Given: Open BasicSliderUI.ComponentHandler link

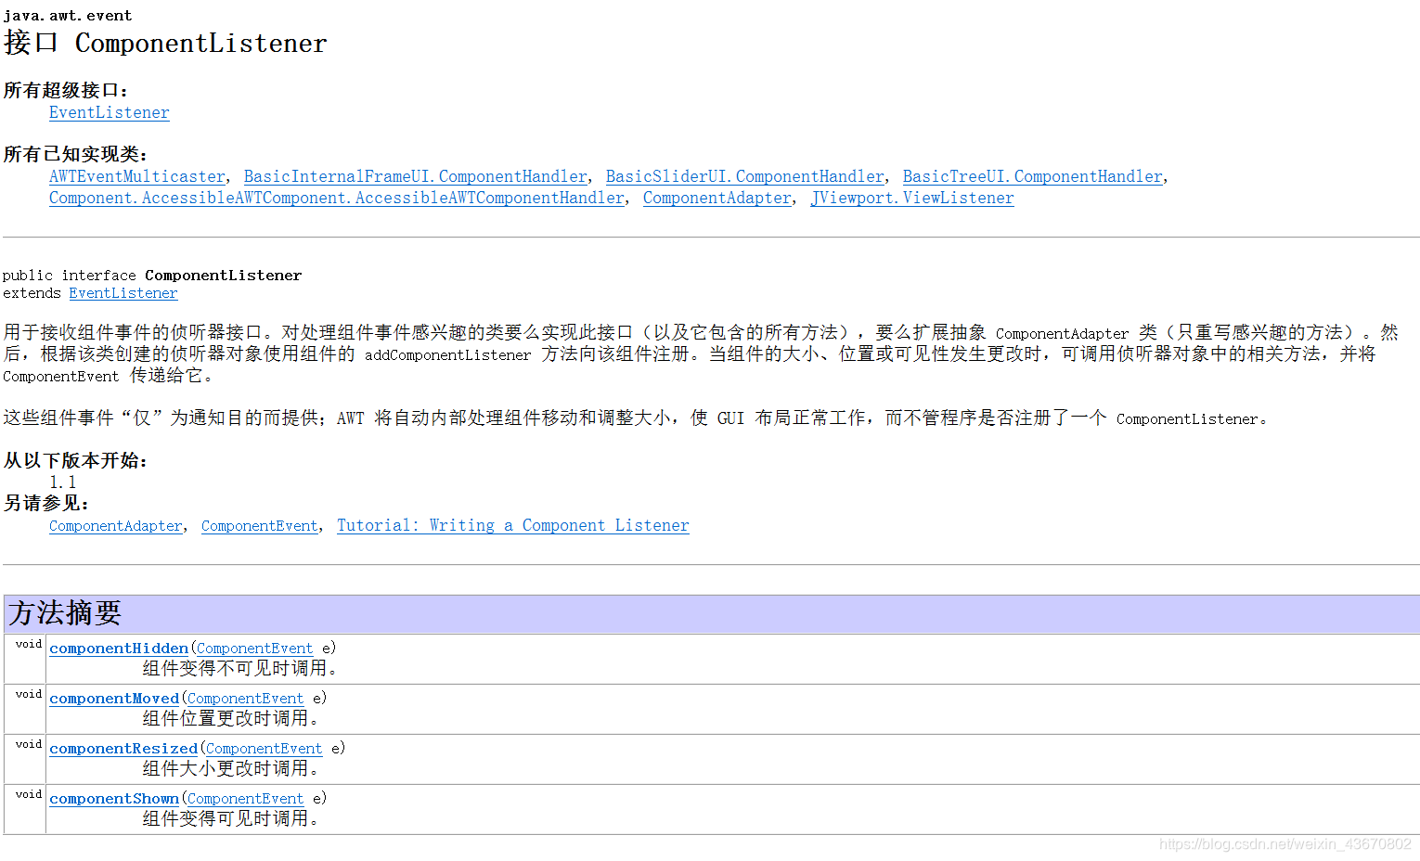Looking at the screenshot, I should pyautogui.click(x=745, y=176).
